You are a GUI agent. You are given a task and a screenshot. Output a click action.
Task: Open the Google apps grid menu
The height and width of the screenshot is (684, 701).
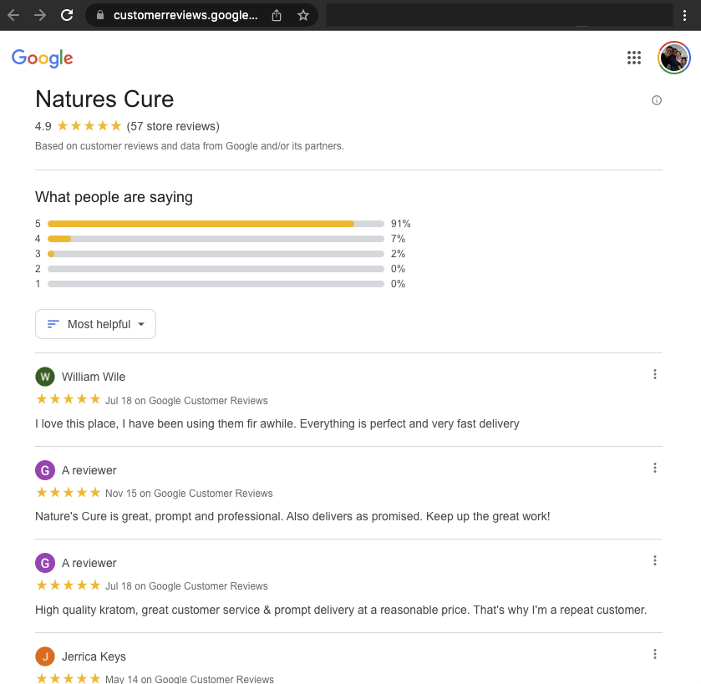click(634, 58)
